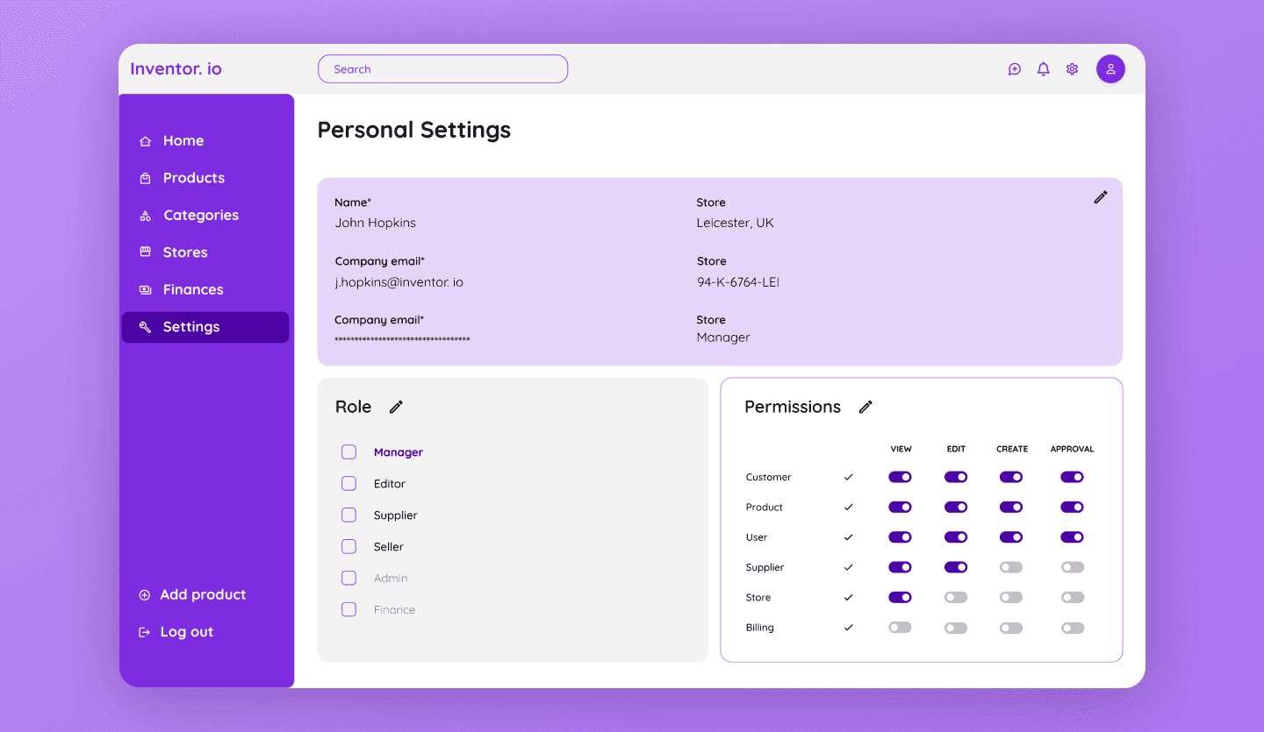Click the APPROVAL column header
Viewport: 1264px width, 732px height.
(x=1072, y=449)
